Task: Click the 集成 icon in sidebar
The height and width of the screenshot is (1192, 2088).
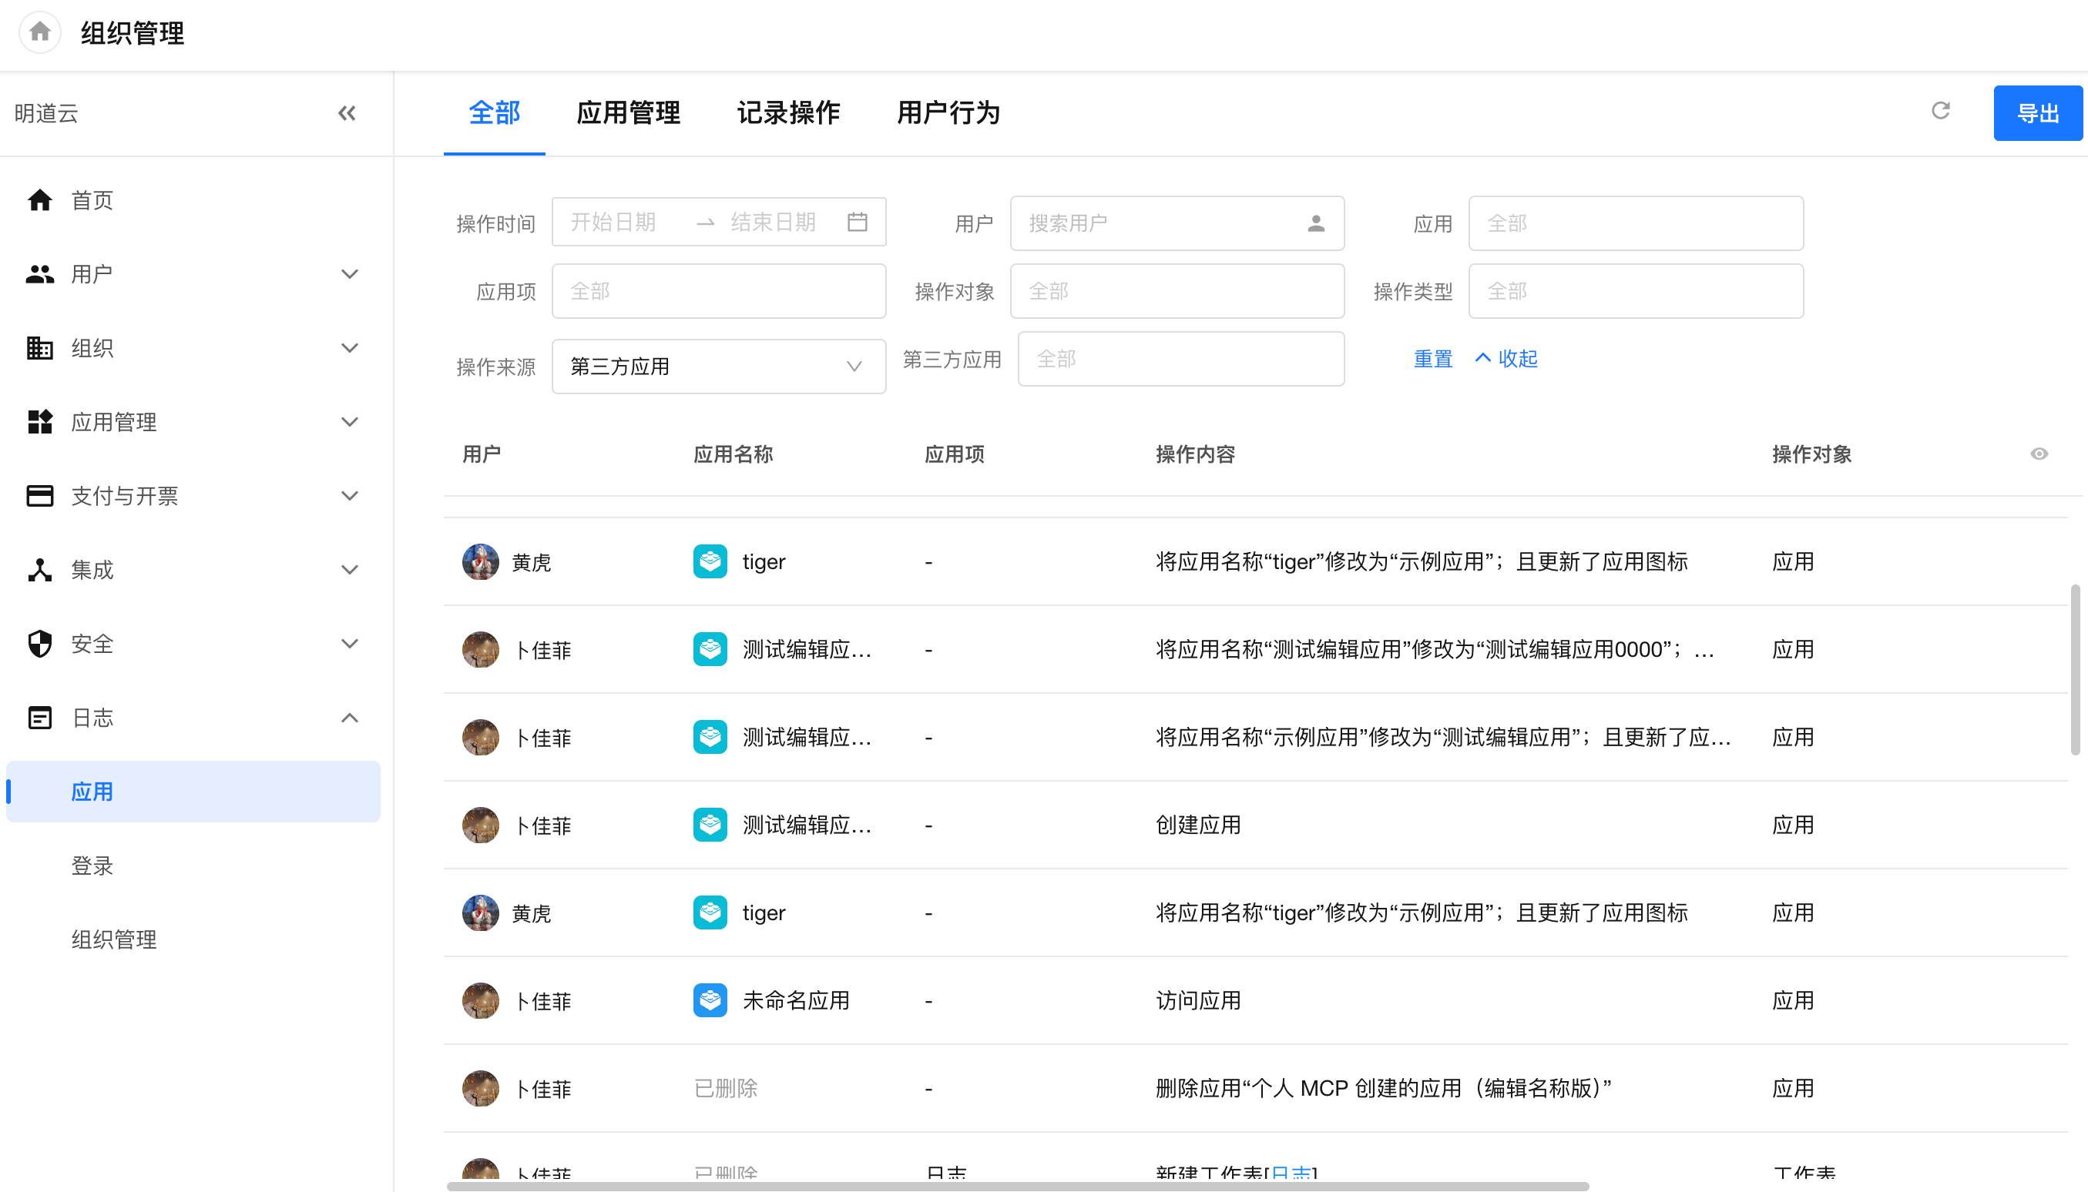Action: pos(39,570)
